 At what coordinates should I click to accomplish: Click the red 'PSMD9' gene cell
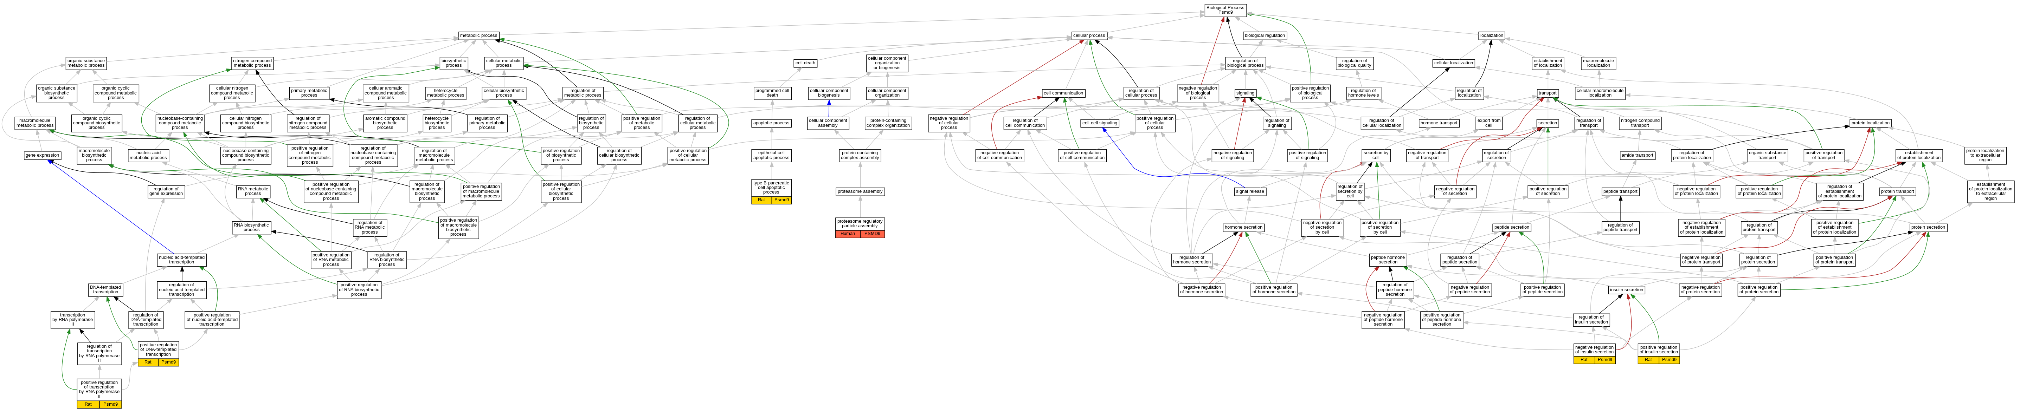click(x=873, y=234)
